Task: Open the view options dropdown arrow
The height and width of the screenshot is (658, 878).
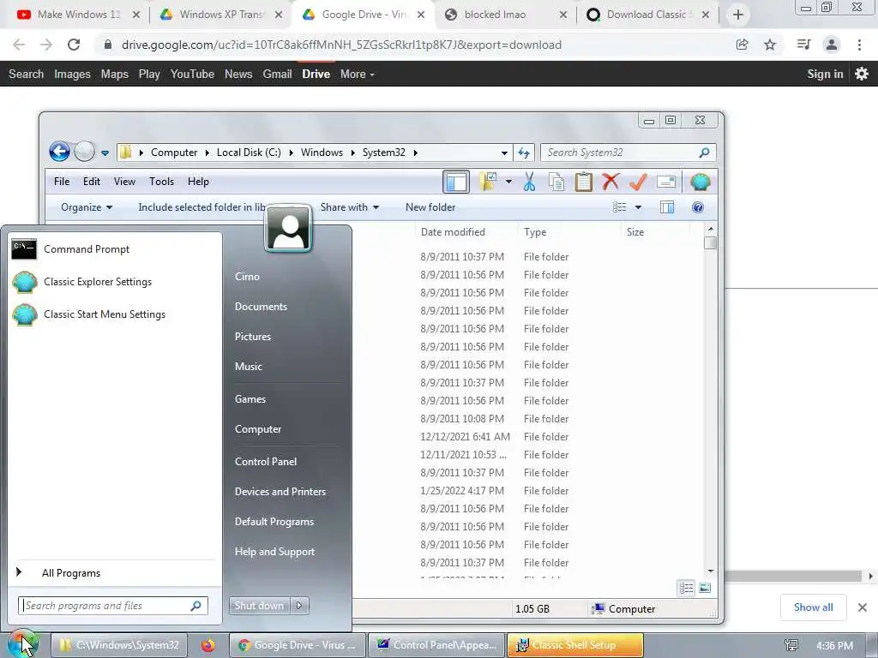Action: click(638, 207)
